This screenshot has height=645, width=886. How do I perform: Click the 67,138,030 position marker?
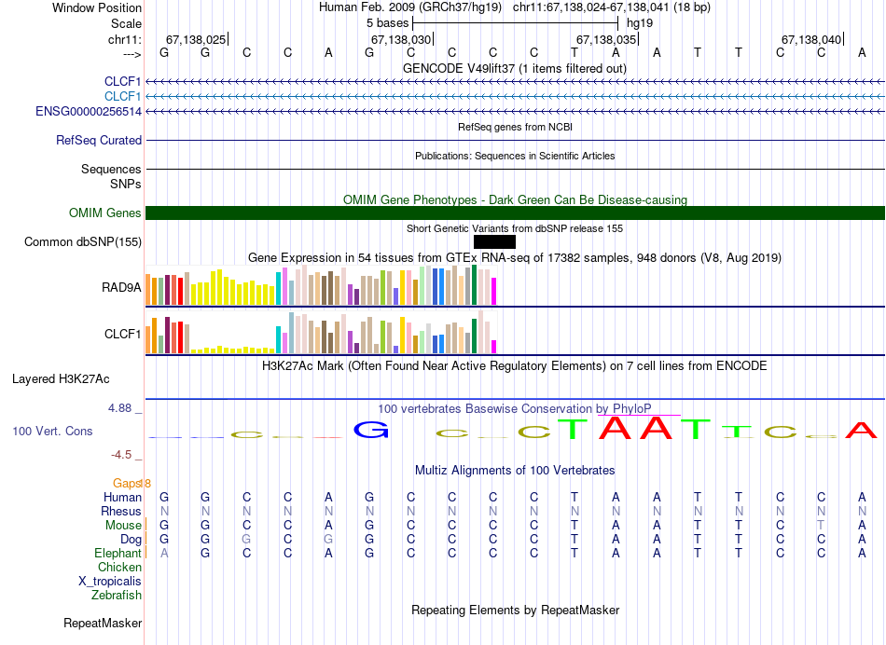click(x=402, y=39)
